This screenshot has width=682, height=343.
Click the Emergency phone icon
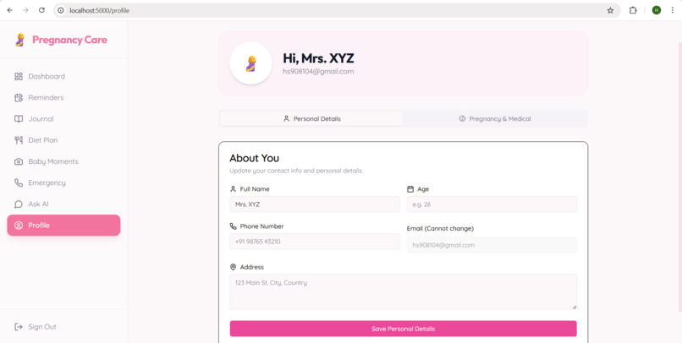19,182
